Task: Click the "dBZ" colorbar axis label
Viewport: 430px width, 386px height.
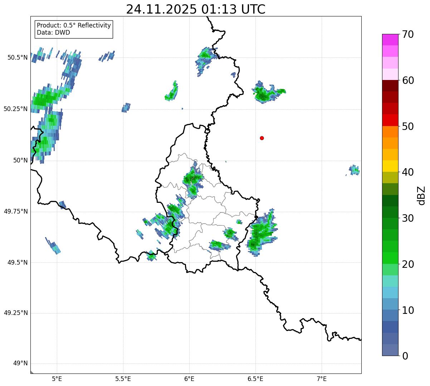Action: point(421,195)
